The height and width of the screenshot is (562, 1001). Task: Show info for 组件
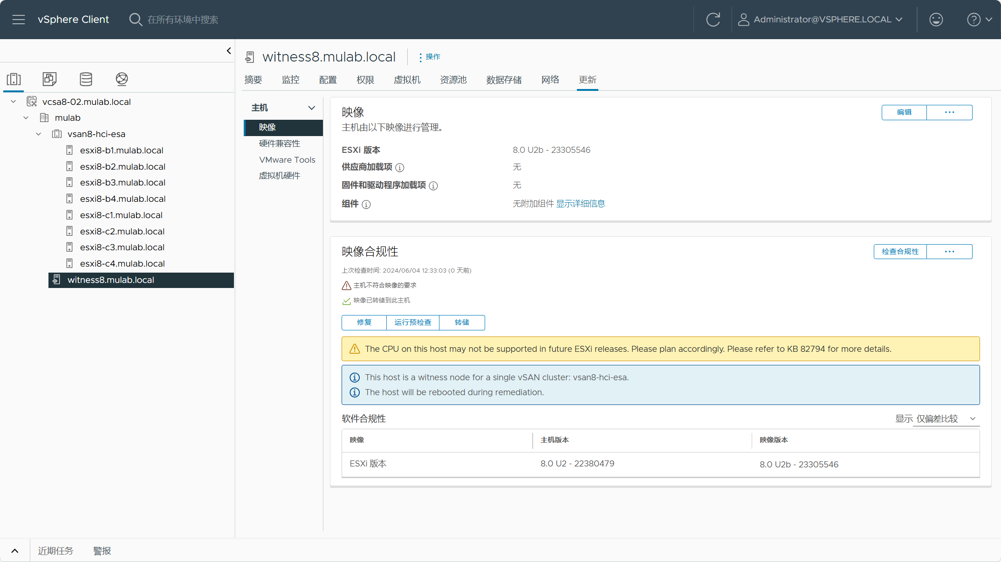(366, 205)
